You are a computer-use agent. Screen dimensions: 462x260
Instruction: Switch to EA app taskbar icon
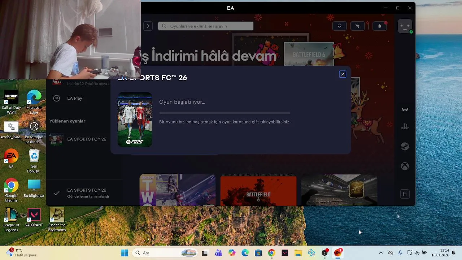(x=338, y=253)
